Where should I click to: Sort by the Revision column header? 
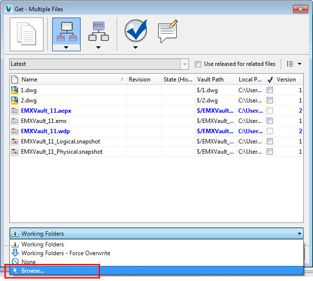144,80
